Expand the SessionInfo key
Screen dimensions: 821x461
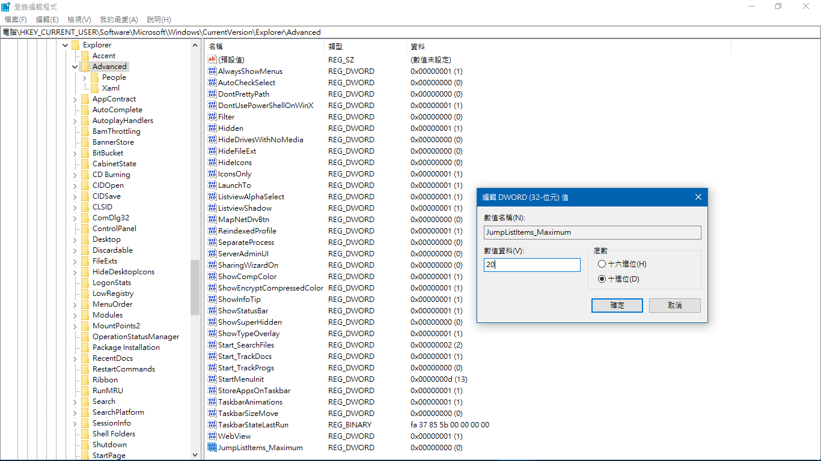pos(75,423)
